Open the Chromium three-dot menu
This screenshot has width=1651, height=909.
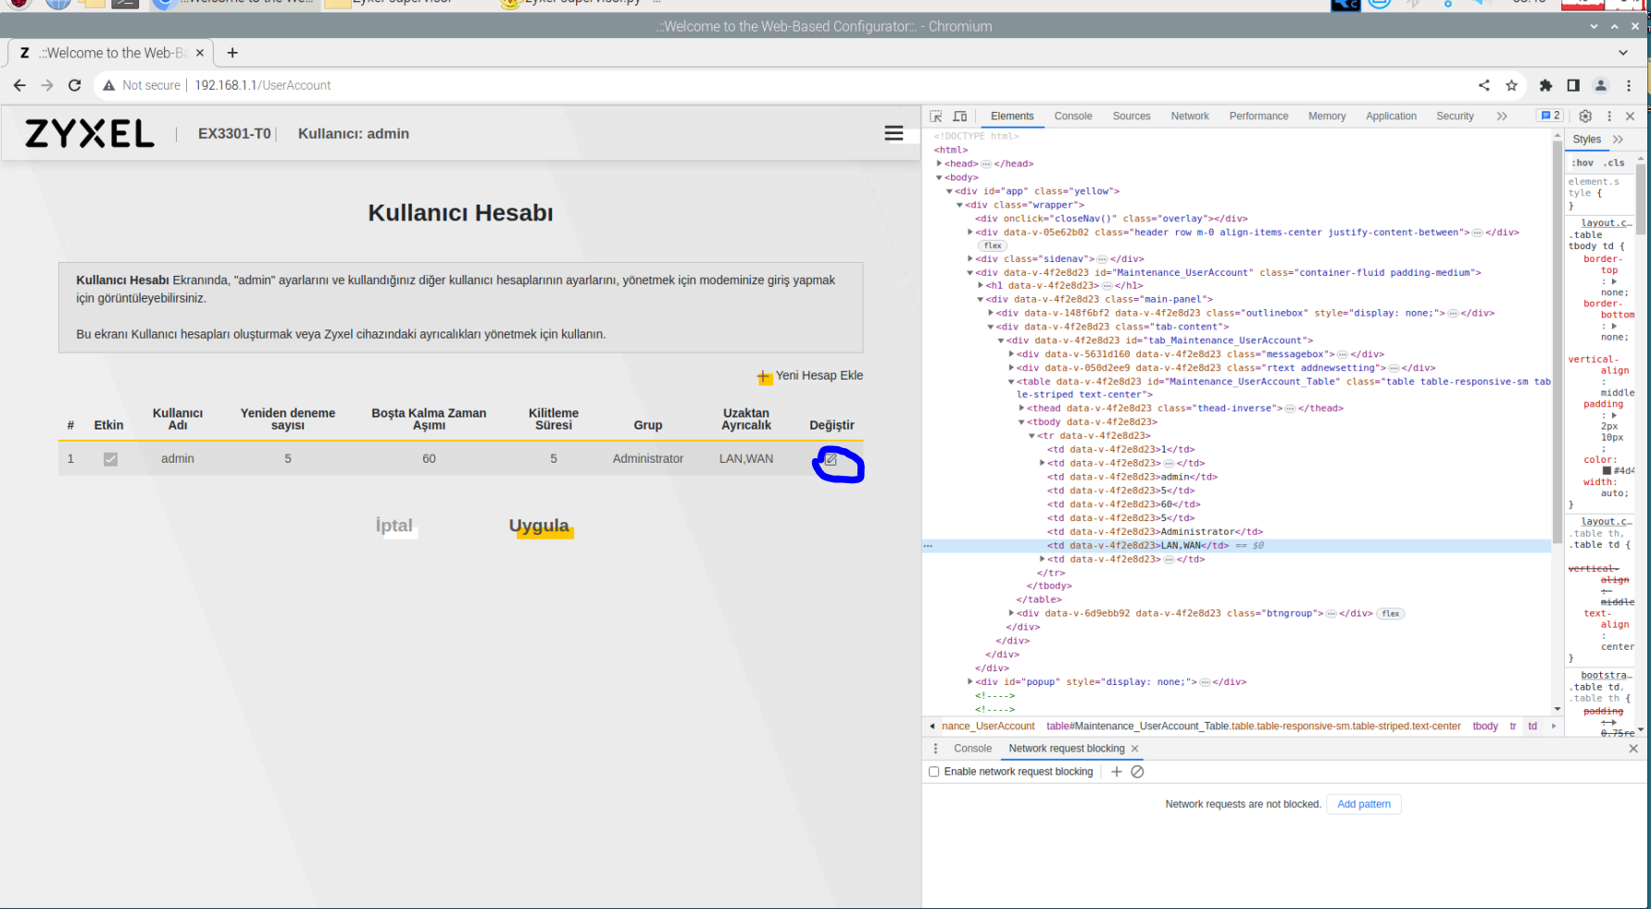[x=1629, y=85]
